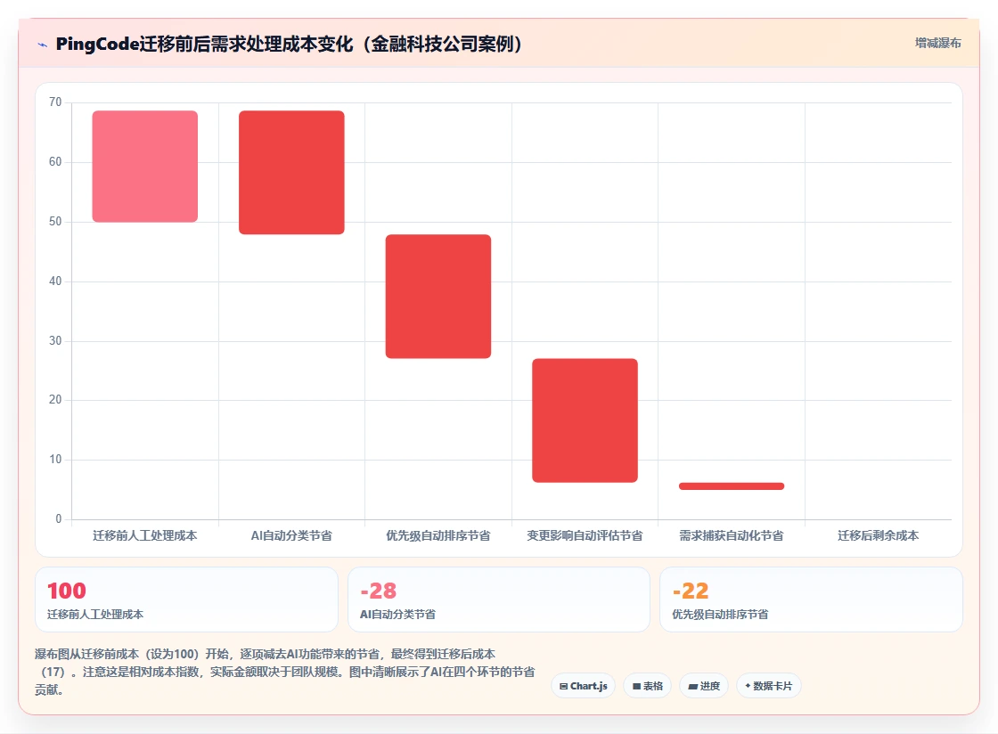Image resolution: width=998 pixels, height=734 pixels.
Task: Click the thin 需求捕获自动化节省 bar
Action: (x=732, y=486)
